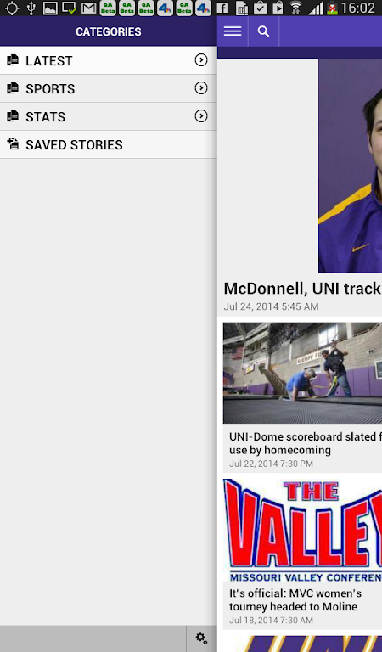382x652 pixels.
Task: Open the hamburger menu icon
Action: [x=233, y=31]
